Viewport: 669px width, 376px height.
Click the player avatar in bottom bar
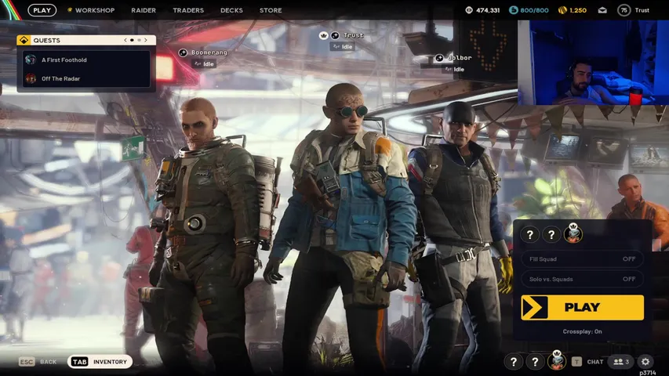click(557, 360)
